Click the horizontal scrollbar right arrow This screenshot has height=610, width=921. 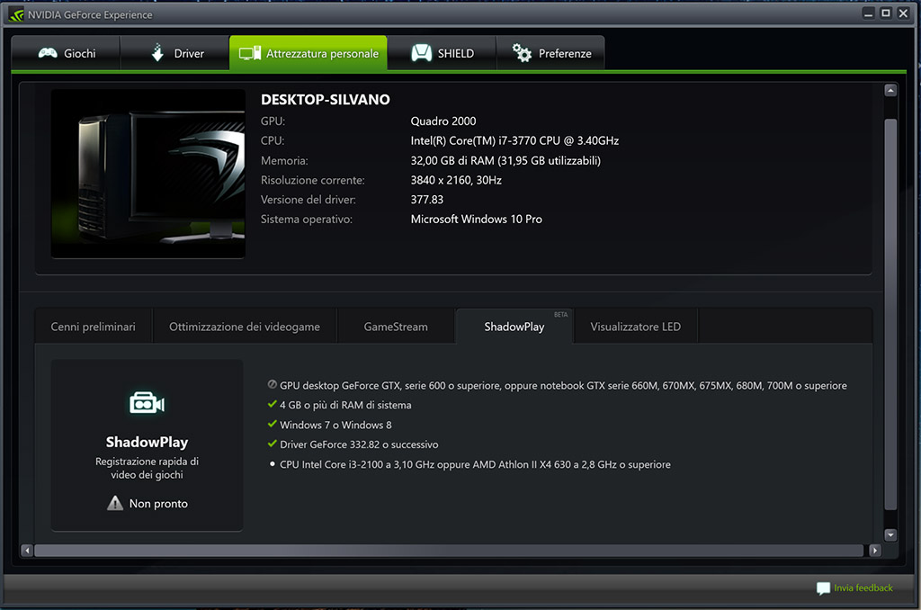875,551
